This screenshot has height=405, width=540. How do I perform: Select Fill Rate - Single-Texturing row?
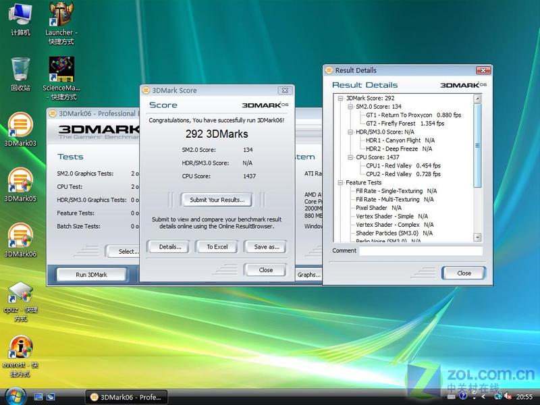[x=396, y=191]
